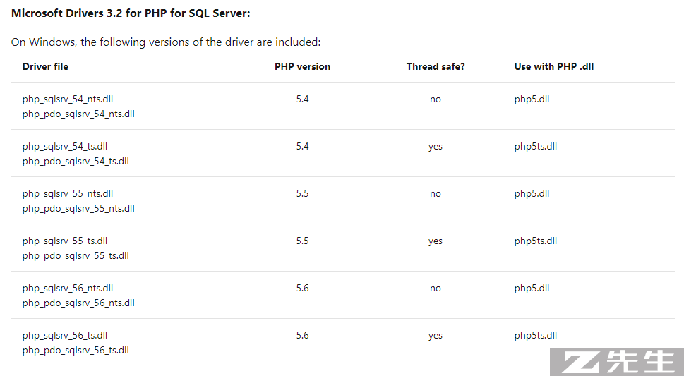Select the file name php_pdo_sqlsrv_55_nts.dll
The width and height of the screenshot is (684, 376).
(x=78, y=209)
